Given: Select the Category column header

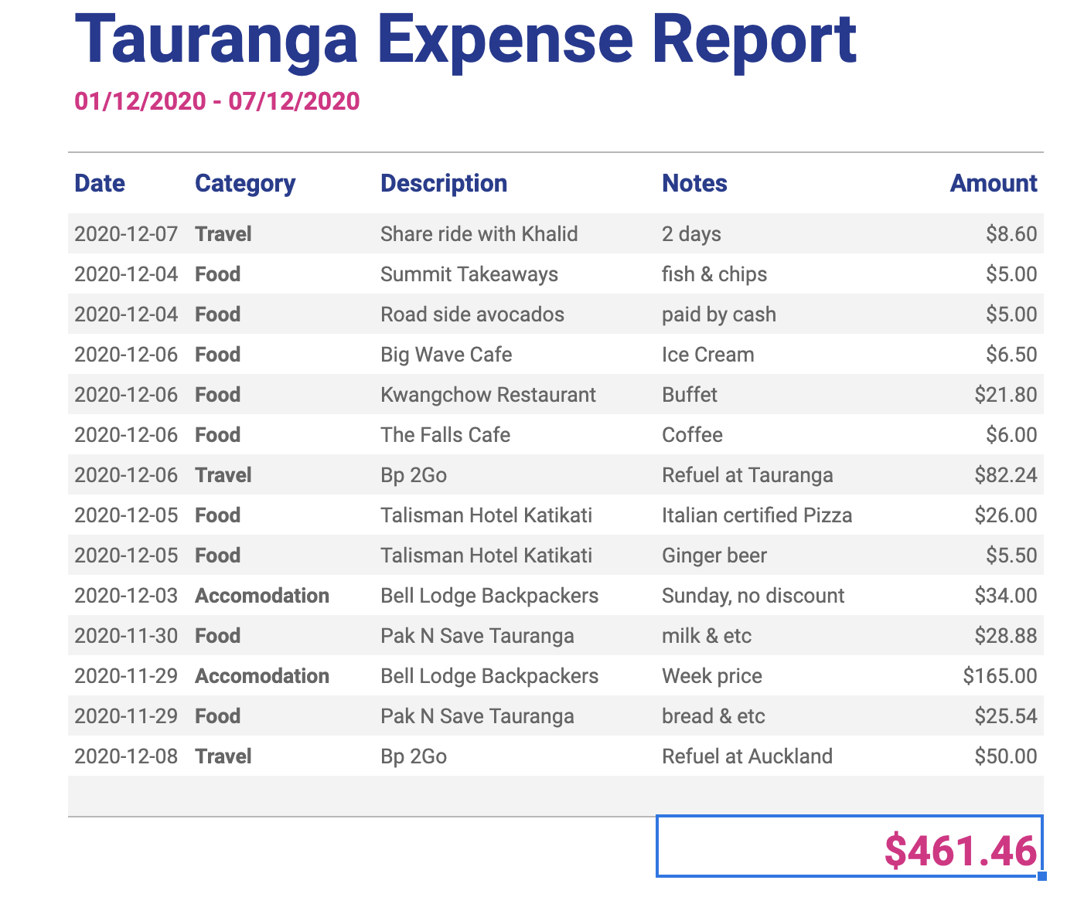Looking at the screenshot, I should pyautogui.click(x=245, y=183).
